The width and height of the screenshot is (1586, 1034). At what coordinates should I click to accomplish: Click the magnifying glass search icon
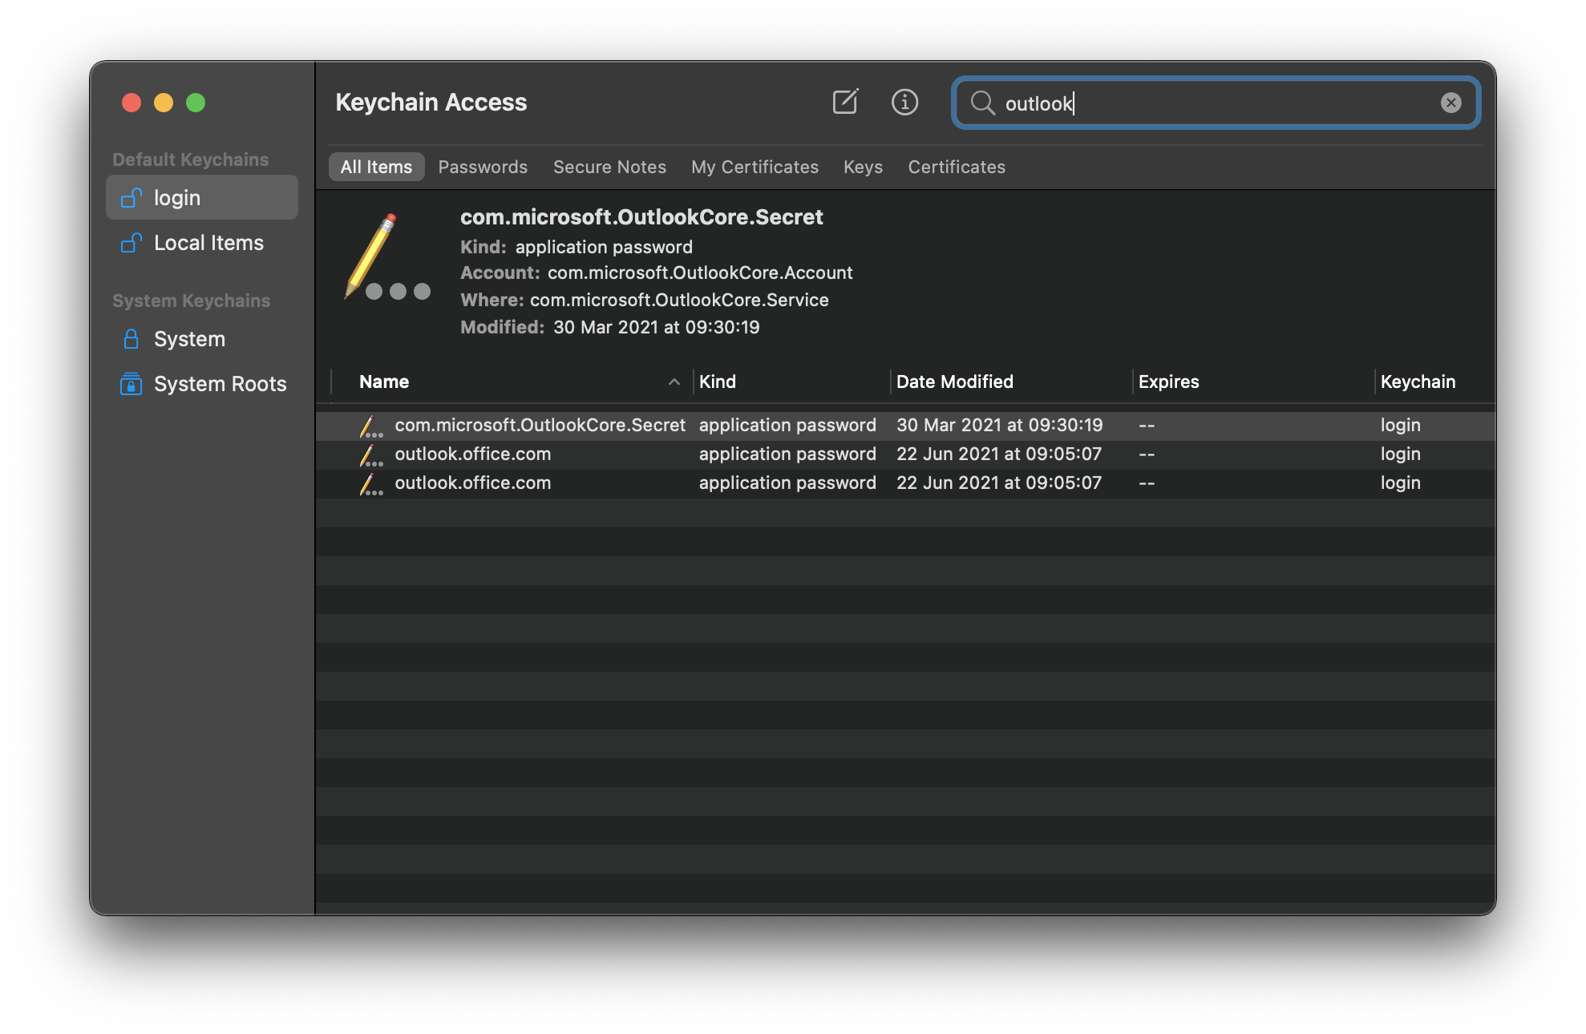point(982,103)
